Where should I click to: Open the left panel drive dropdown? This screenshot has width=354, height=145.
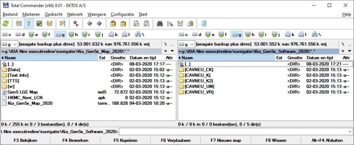[x=10, y=44]
